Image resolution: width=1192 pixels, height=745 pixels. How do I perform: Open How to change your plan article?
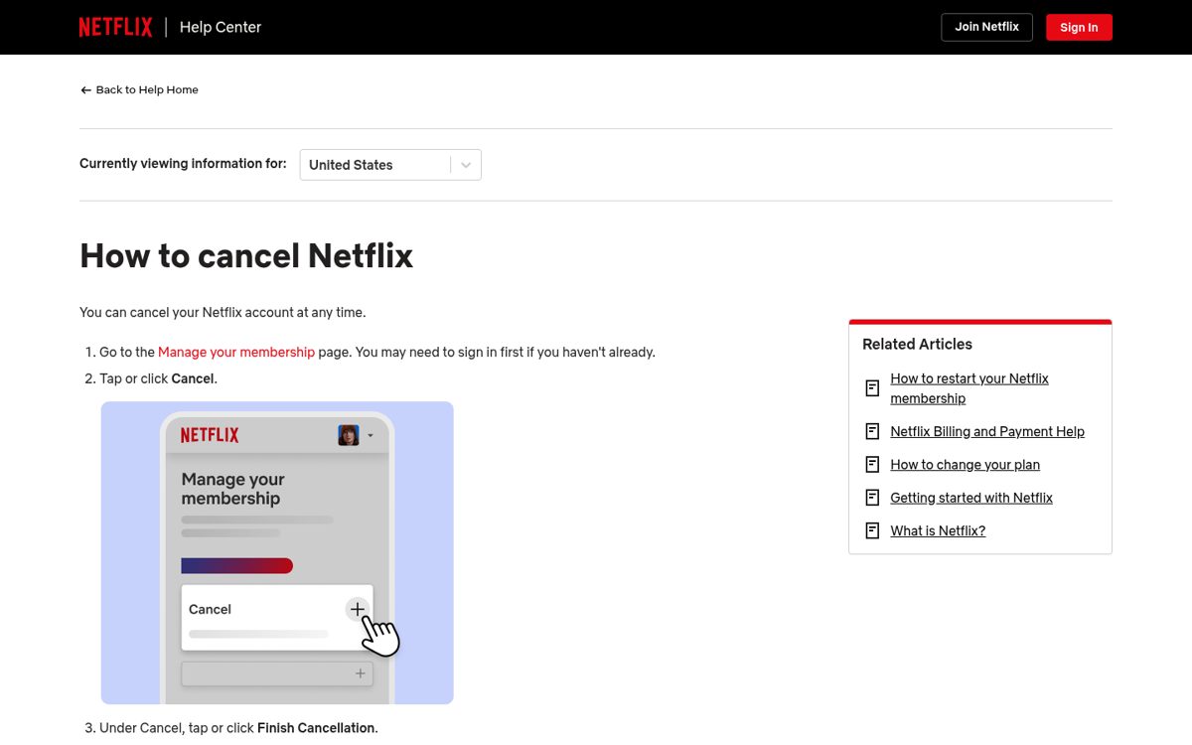(966, 464)
